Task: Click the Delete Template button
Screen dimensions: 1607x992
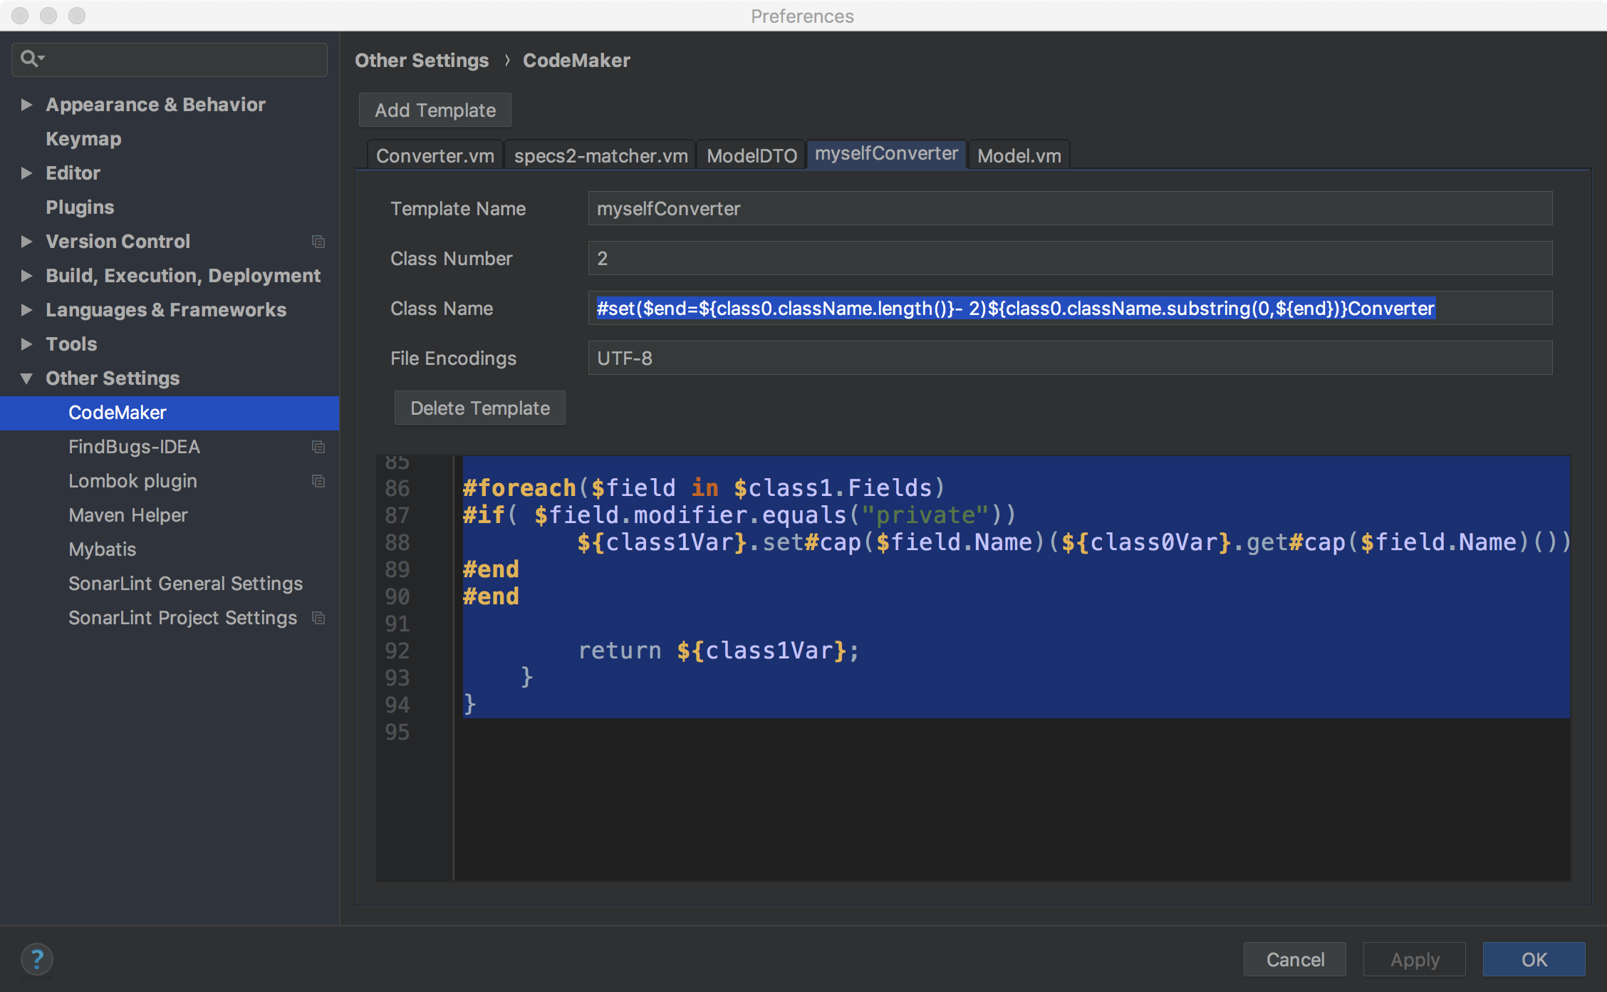Action: [x=479, y=408]
